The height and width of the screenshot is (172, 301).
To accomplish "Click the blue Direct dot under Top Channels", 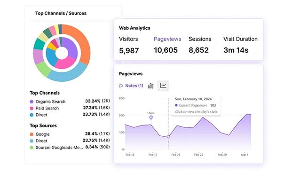I will (x=32, y=115).
